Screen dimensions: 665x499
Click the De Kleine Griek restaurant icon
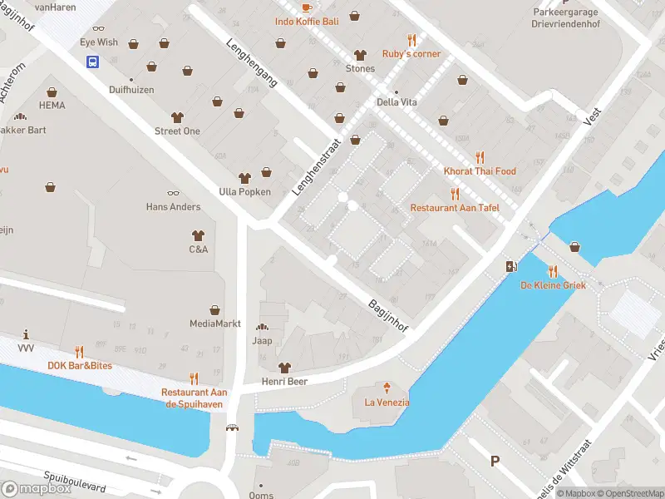(x=553, y=271)
